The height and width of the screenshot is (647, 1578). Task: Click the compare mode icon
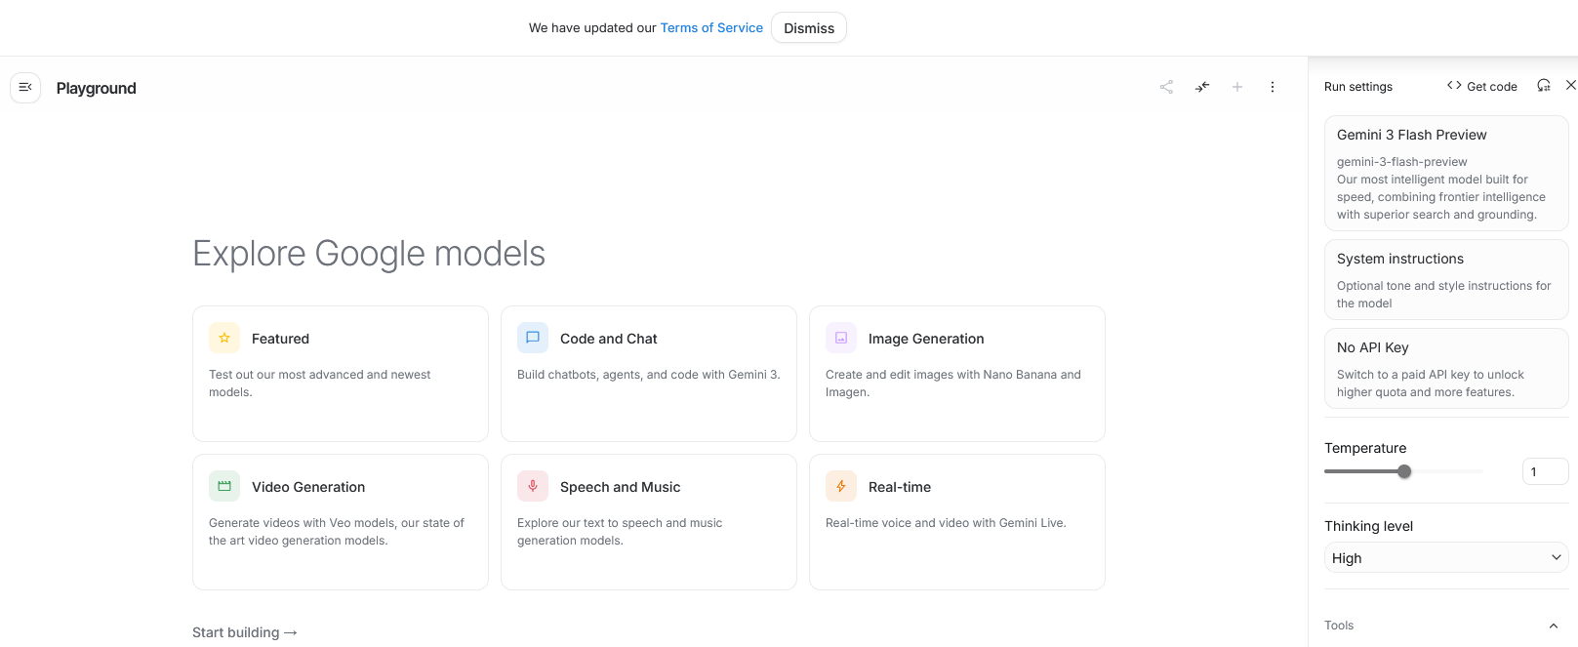coord(1202,87)
